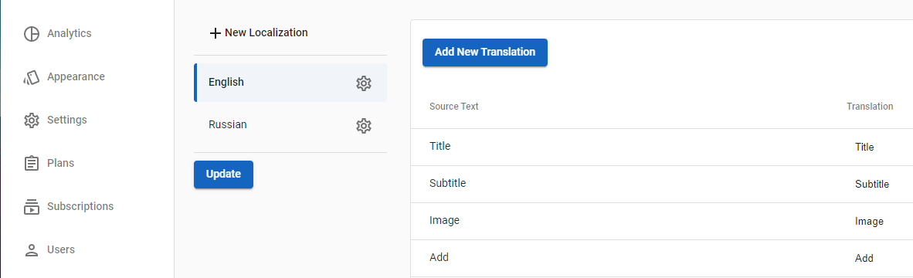
Task: Click the Plans clipboard icon
Action: coord(31,164)
